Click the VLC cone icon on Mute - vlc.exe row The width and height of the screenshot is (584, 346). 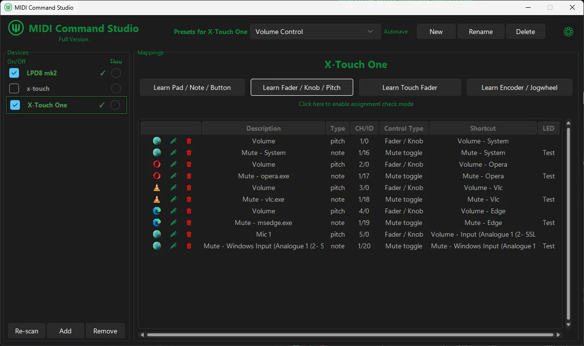pos(157,199)
